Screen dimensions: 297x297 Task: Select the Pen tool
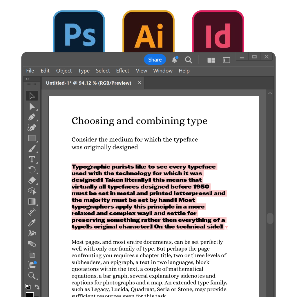coord(32,117)
